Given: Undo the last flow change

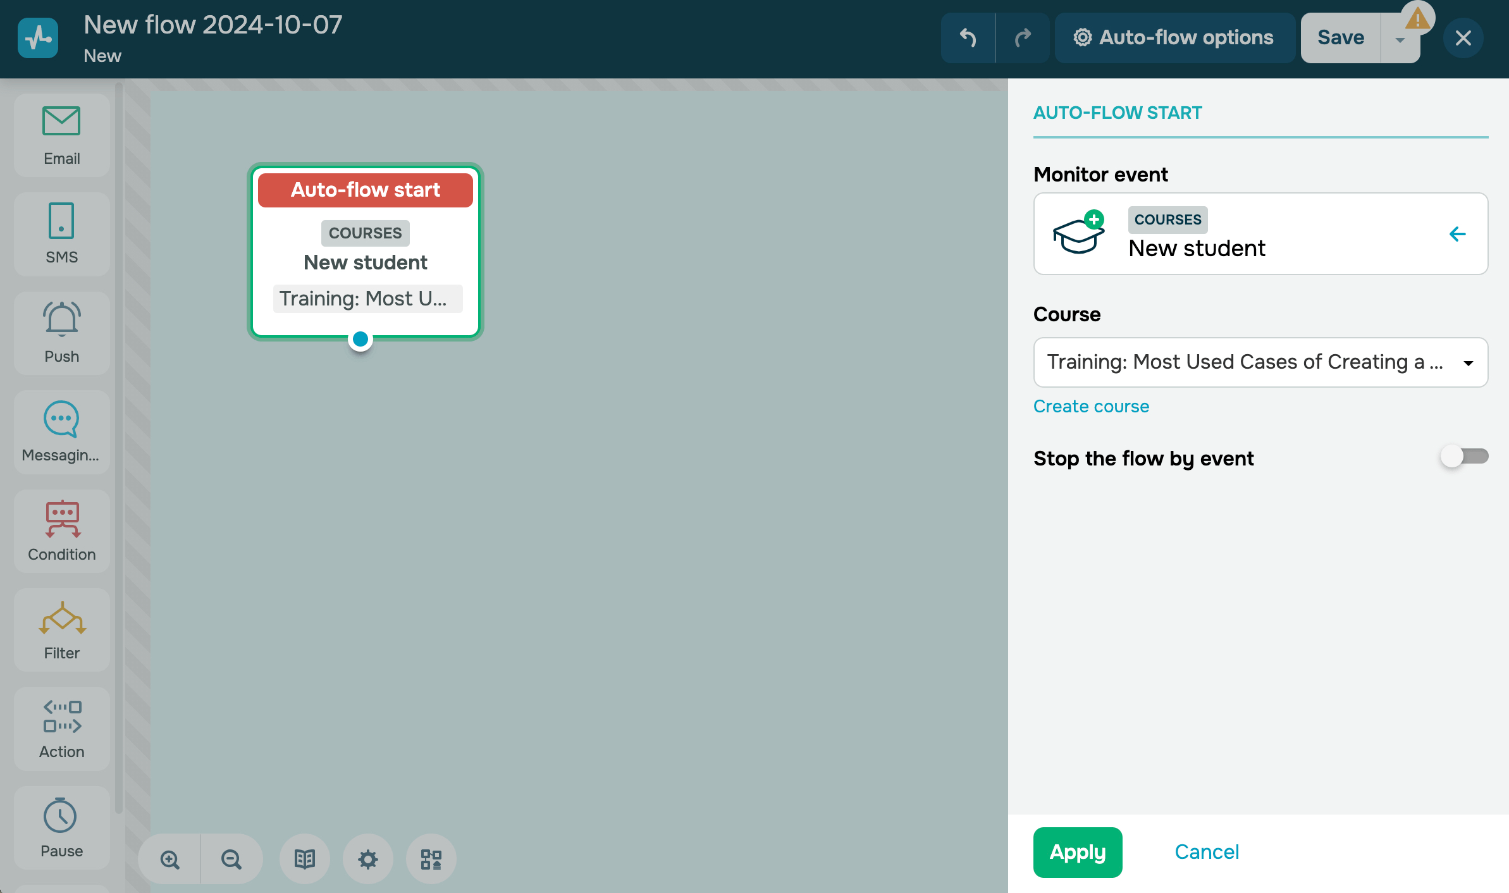Looking at the screenshot, I should pos(968,38).
